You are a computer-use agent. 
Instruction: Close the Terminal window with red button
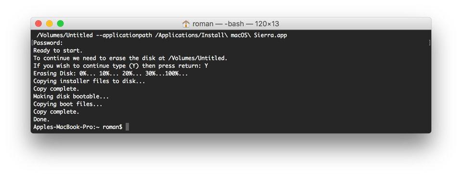point(38,24)
